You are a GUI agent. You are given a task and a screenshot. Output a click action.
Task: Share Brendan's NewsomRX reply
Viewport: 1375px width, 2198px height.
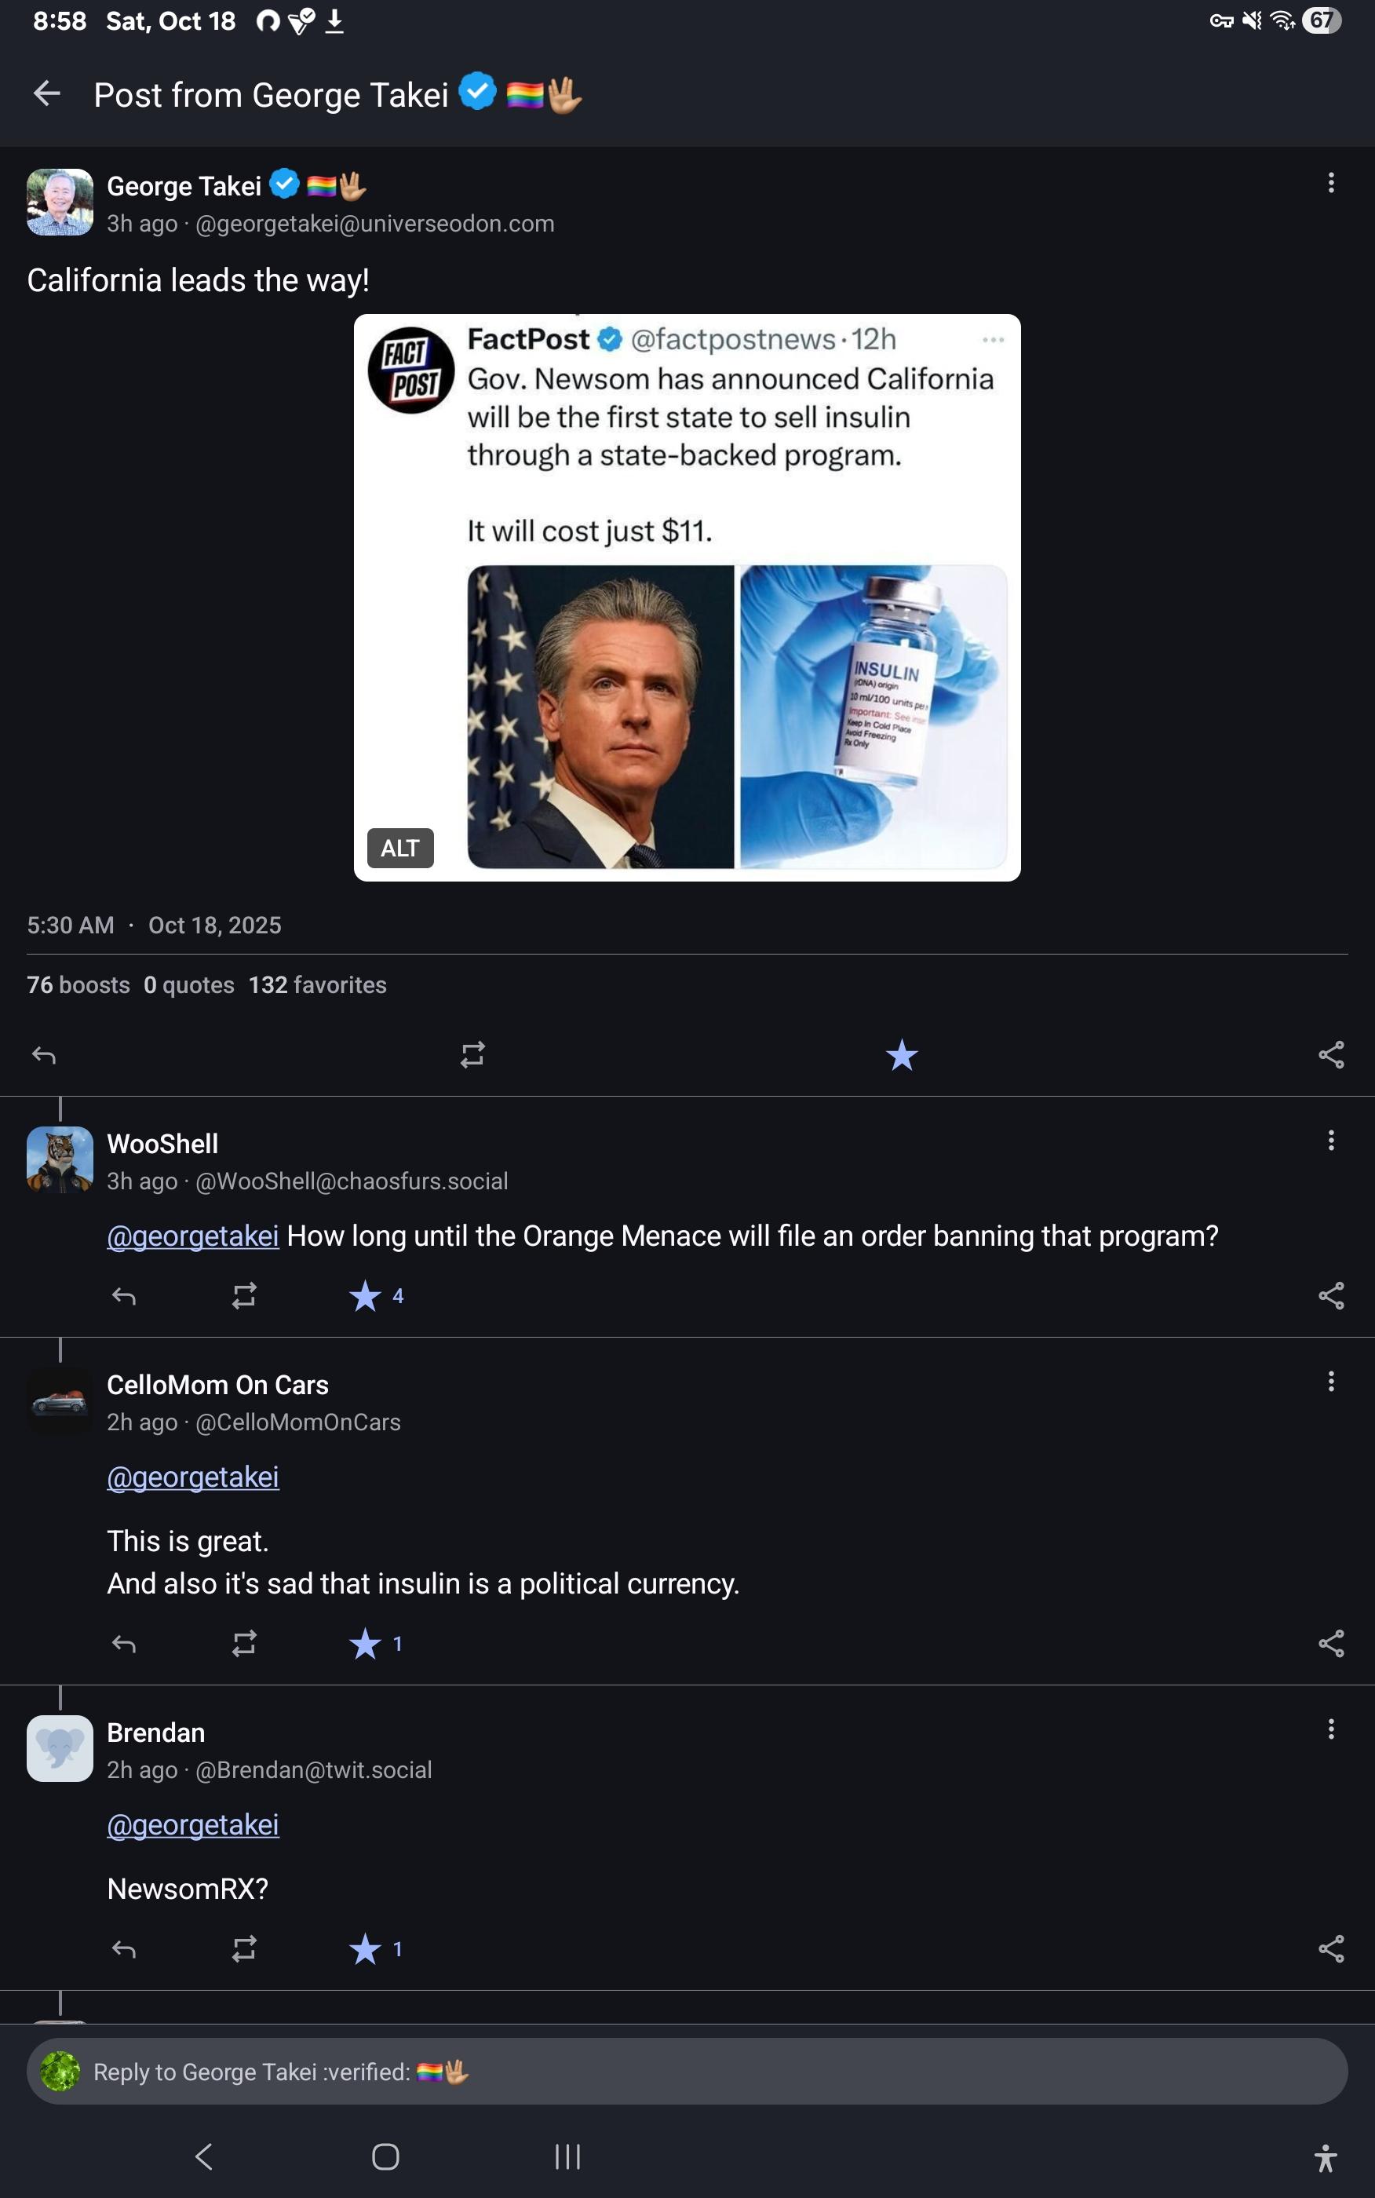tap(1330, 1949)
